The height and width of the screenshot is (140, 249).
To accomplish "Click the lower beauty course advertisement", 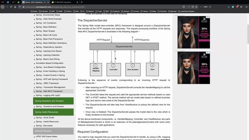I will coord(194,68).
